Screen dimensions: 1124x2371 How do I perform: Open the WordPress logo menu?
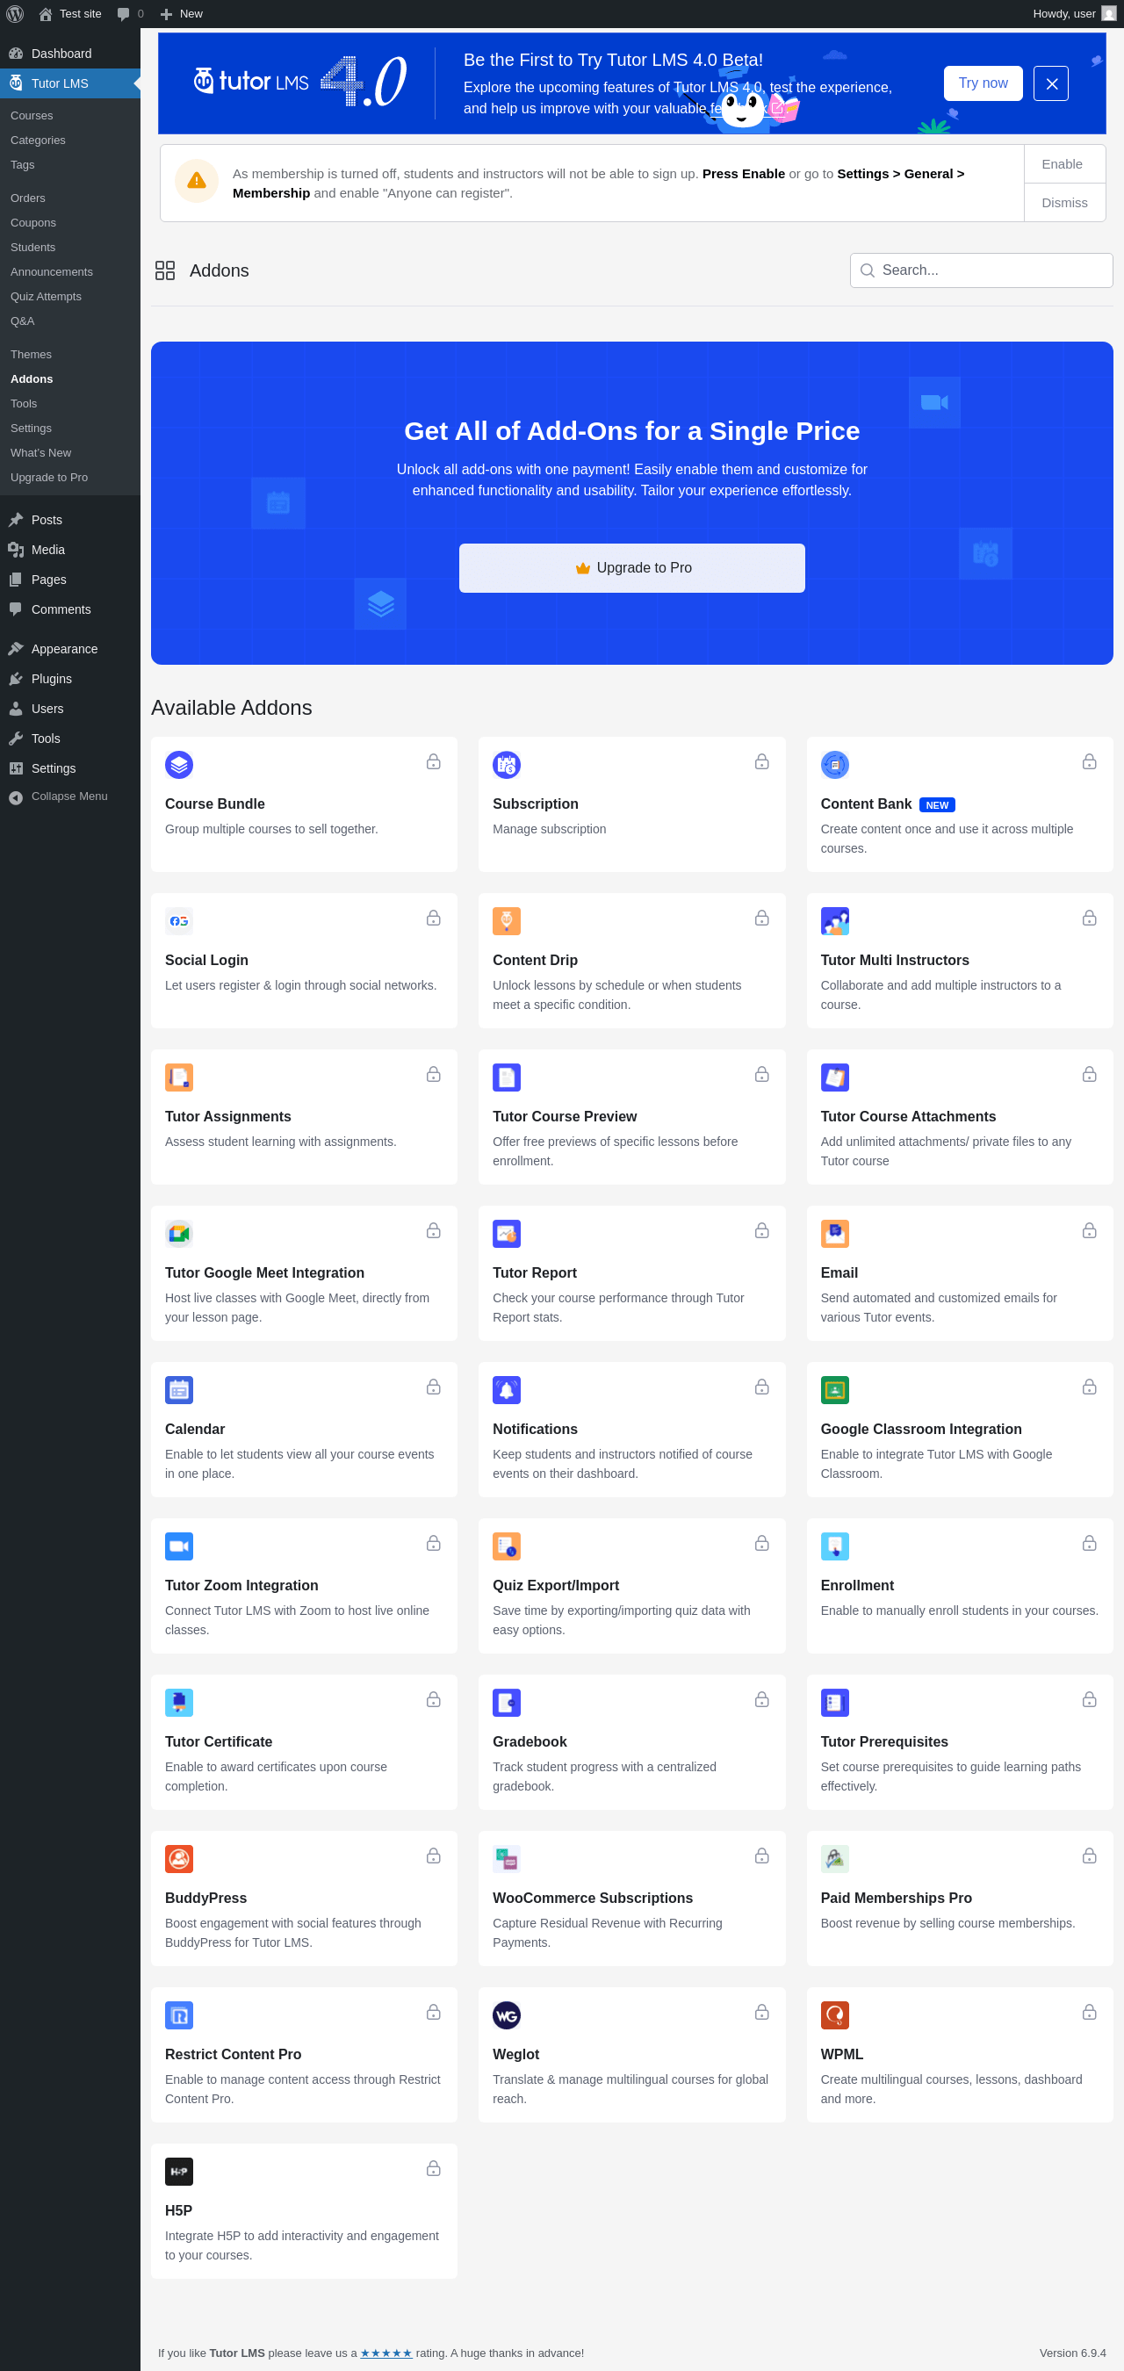point(15,14)
